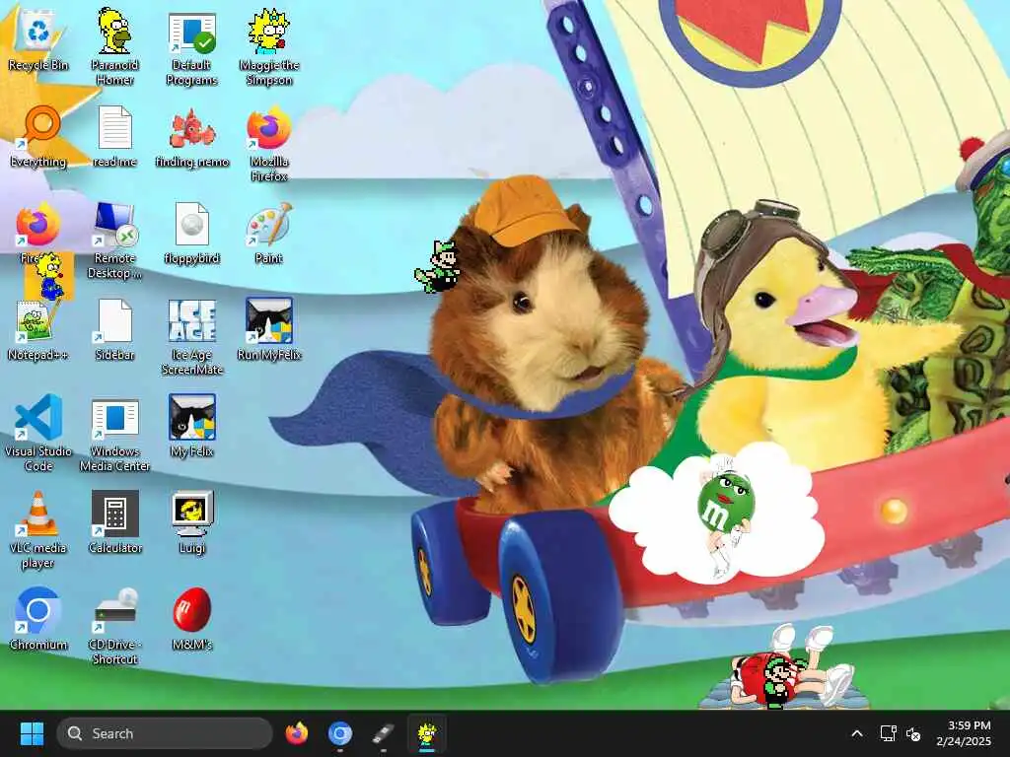Click the flying Luigi sprite near hamster
1010x757 pixels.
click(x=438, y=266)
